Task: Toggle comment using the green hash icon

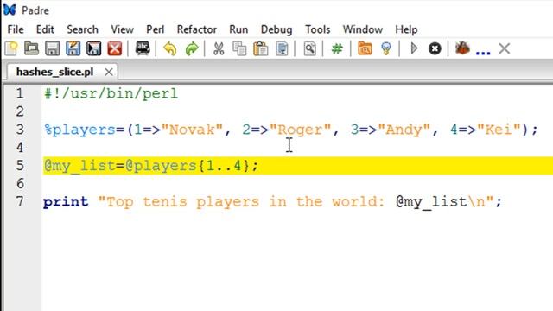Action: [337, 48]
